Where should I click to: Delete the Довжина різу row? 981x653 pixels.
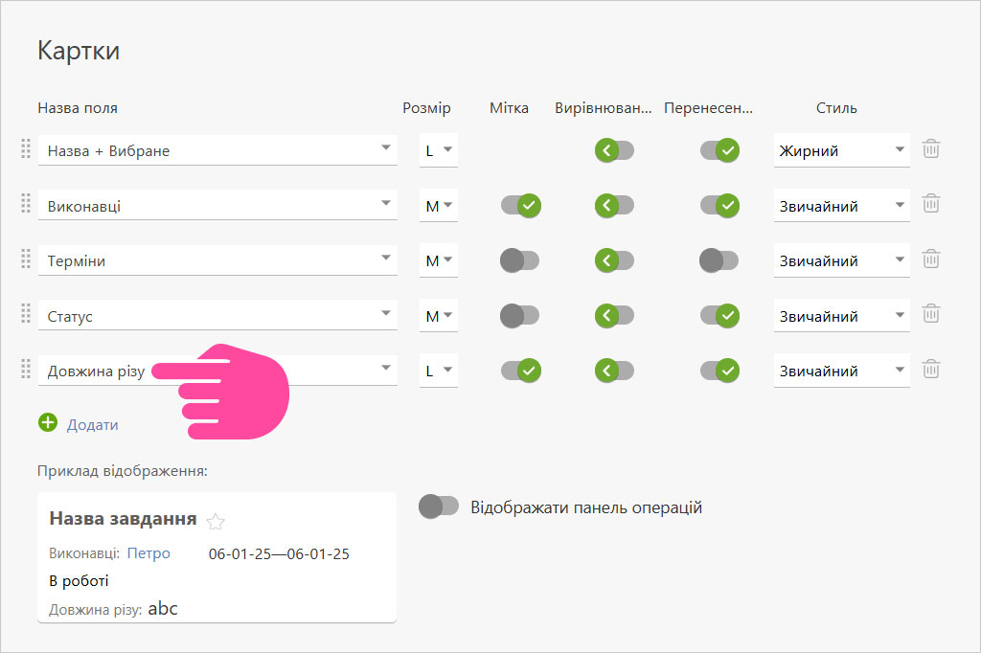tap(931, 369)
